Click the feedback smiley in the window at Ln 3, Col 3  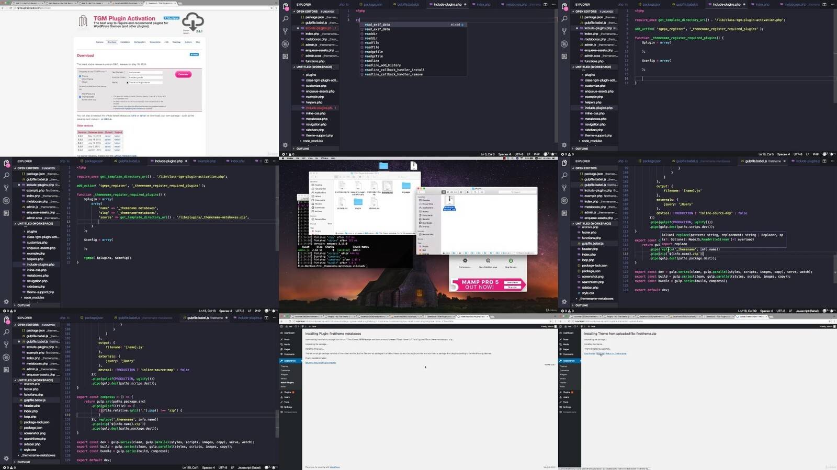(546, 154)
